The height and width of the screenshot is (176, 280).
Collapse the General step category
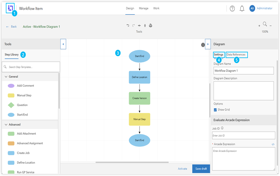[6, 77]
